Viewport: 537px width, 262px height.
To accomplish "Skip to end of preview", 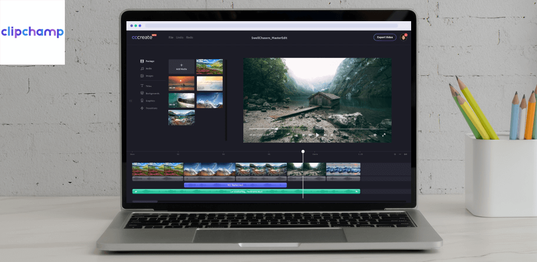I will coord(332,135).
